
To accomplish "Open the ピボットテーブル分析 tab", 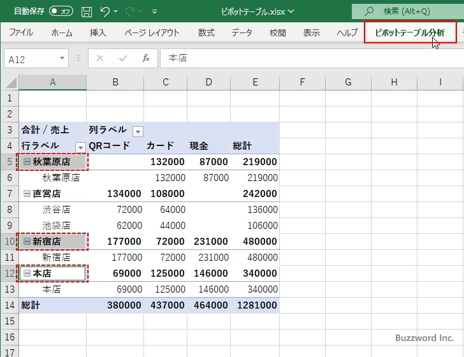I will (x=410, y=33).
